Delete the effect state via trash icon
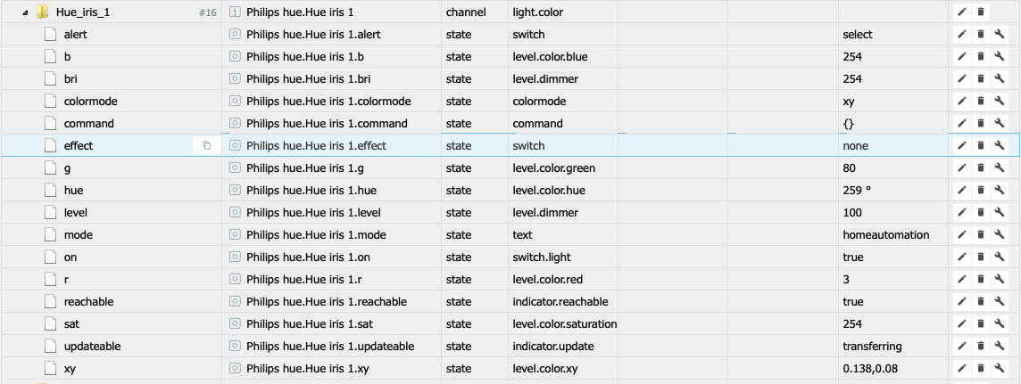Viewport: 1021px width, 384px height. pos(981,145)
